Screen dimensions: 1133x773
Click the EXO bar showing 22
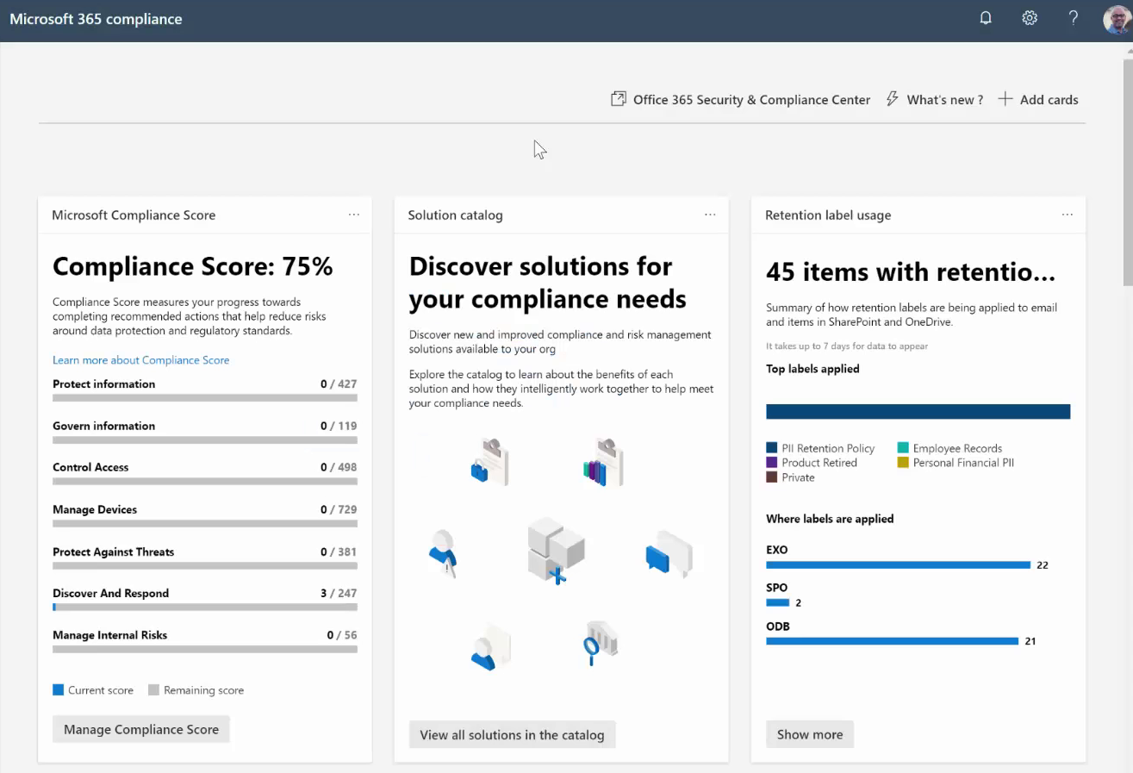[899, 565]
